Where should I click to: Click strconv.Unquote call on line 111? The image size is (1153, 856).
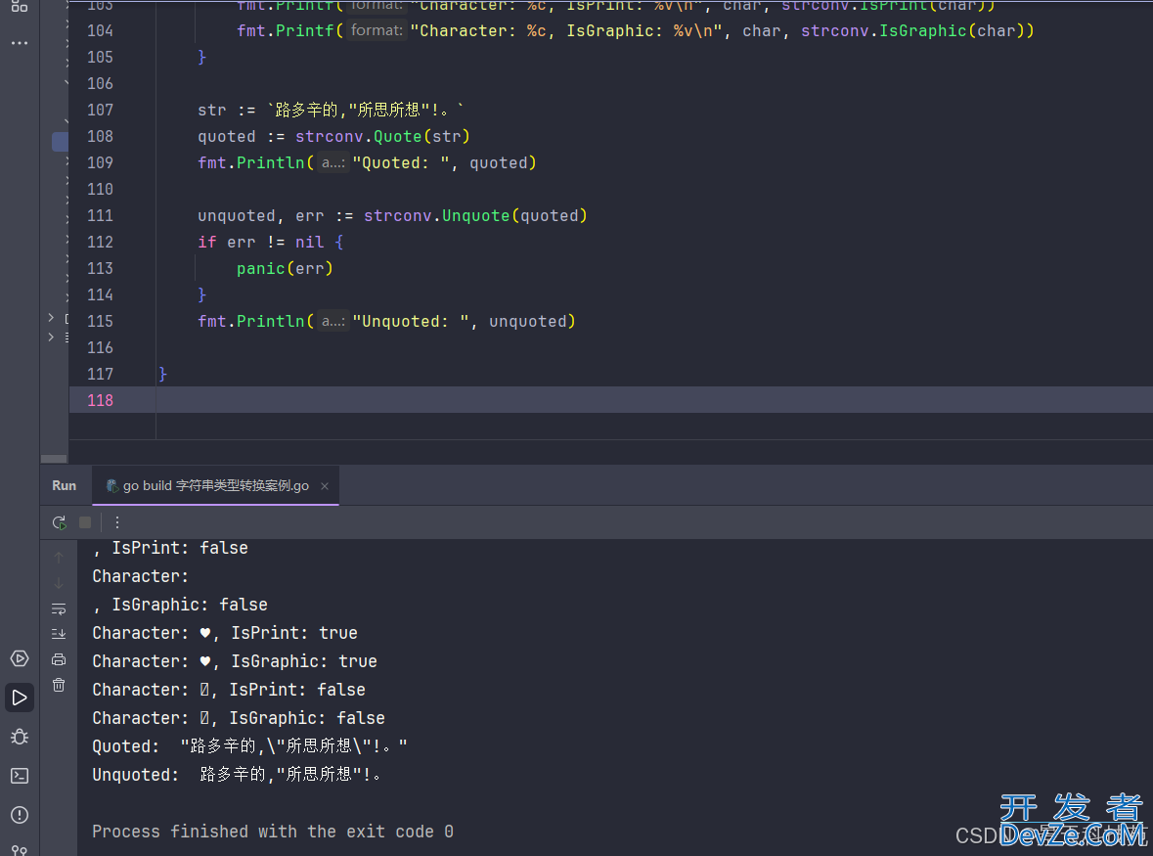coord(475,215)
